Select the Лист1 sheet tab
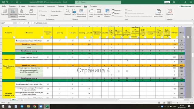The height and width of the screenshot is (109, 194). click(x=14, y=100)
